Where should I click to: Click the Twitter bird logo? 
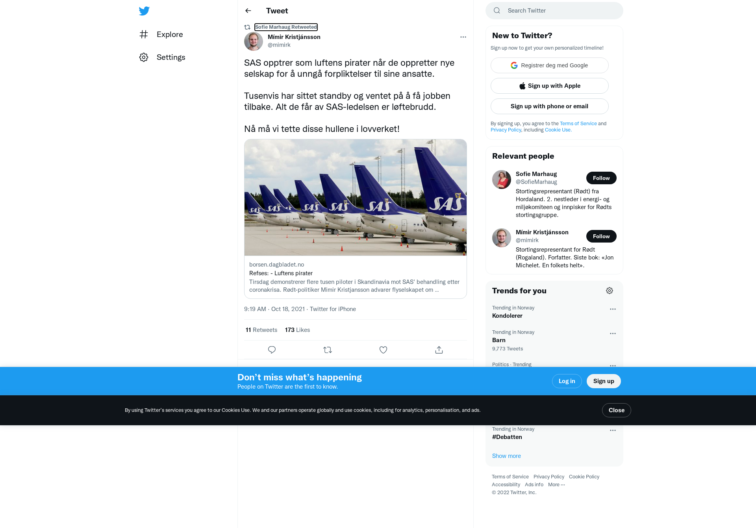(144, 11)
